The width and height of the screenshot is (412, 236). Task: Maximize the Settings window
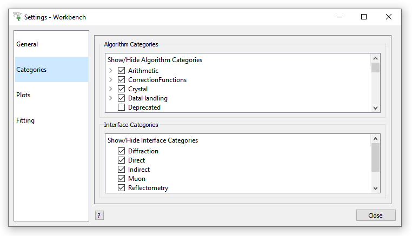coord(364,17)
